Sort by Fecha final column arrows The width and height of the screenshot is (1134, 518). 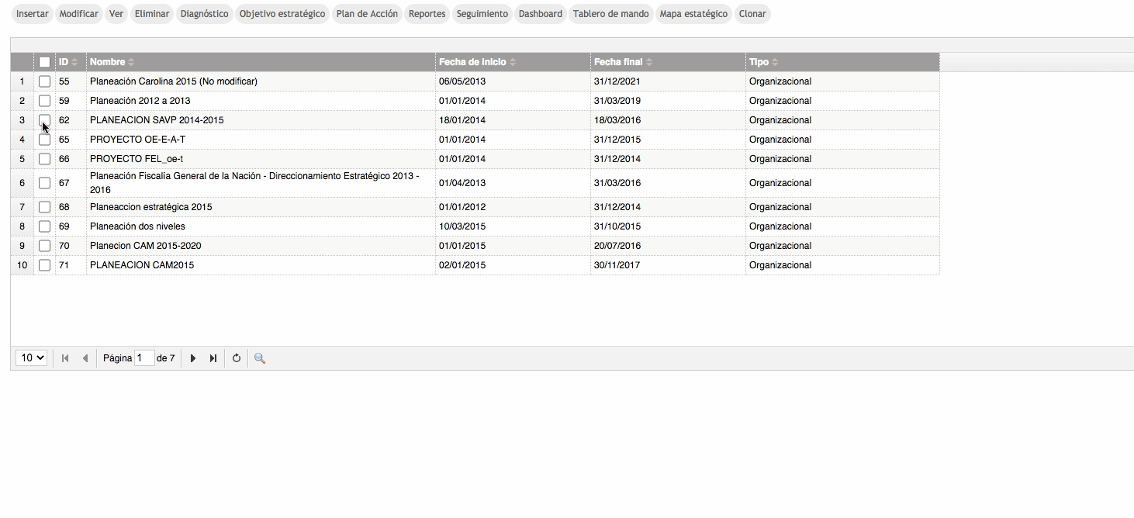(x=649, y=62)
